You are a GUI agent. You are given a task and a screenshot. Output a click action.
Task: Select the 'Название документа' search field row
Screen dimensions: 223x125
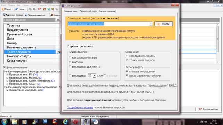(x=29, y=47)
